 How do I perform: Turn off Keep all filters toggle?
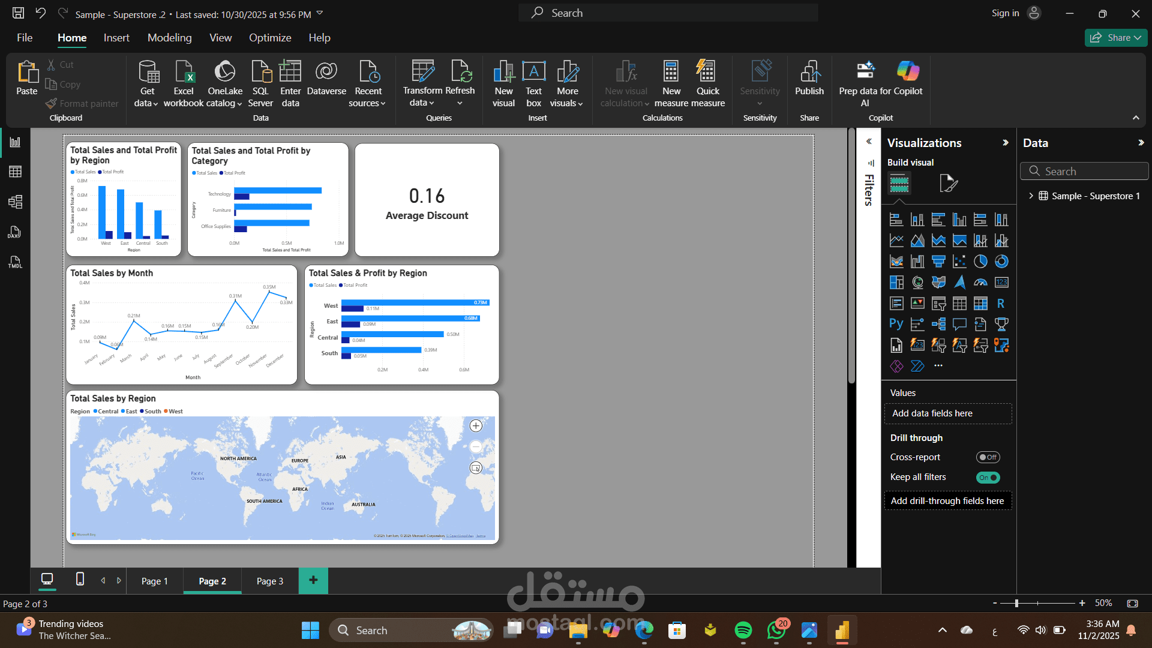(x=988, y=478)
